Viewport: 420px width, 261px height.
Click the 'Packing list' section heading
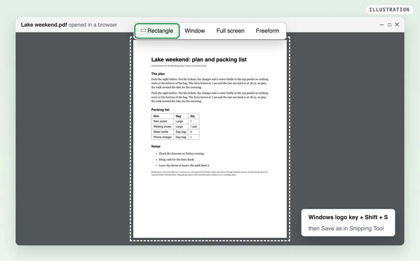[160, 110]
